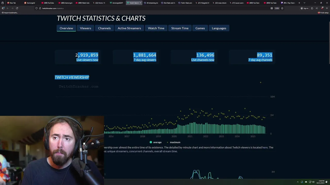The width and height of the screenshot is (330, 185).
Task: Click the Sign in button
Action: (304, 8)
